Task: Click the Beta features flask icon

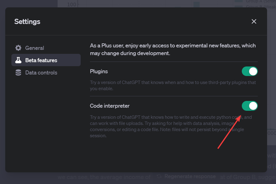Action: click(18, 60)
